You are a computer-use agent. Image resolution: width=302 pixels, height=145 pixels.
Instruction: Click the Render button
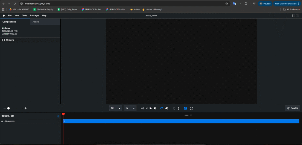292,108
